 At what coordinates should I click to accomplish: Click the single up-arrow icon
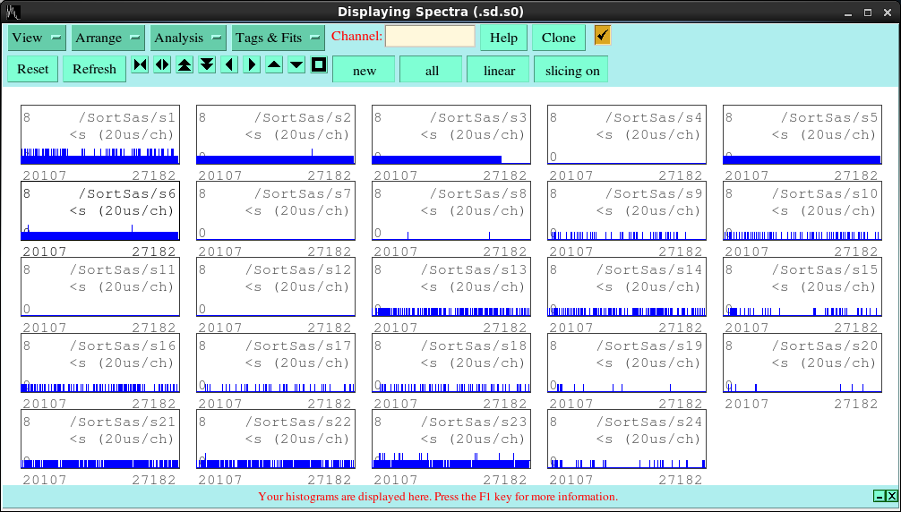tap(274, 65)
